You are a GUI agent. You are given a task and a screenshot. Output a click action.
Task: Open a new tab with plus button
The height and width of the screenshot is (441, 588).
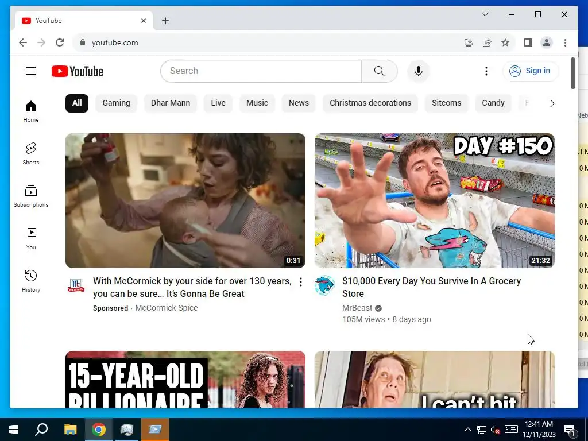pos(165,21)
